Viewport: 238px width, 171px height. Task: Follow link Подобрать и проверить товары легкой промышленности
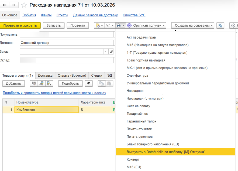coord(54,93)
